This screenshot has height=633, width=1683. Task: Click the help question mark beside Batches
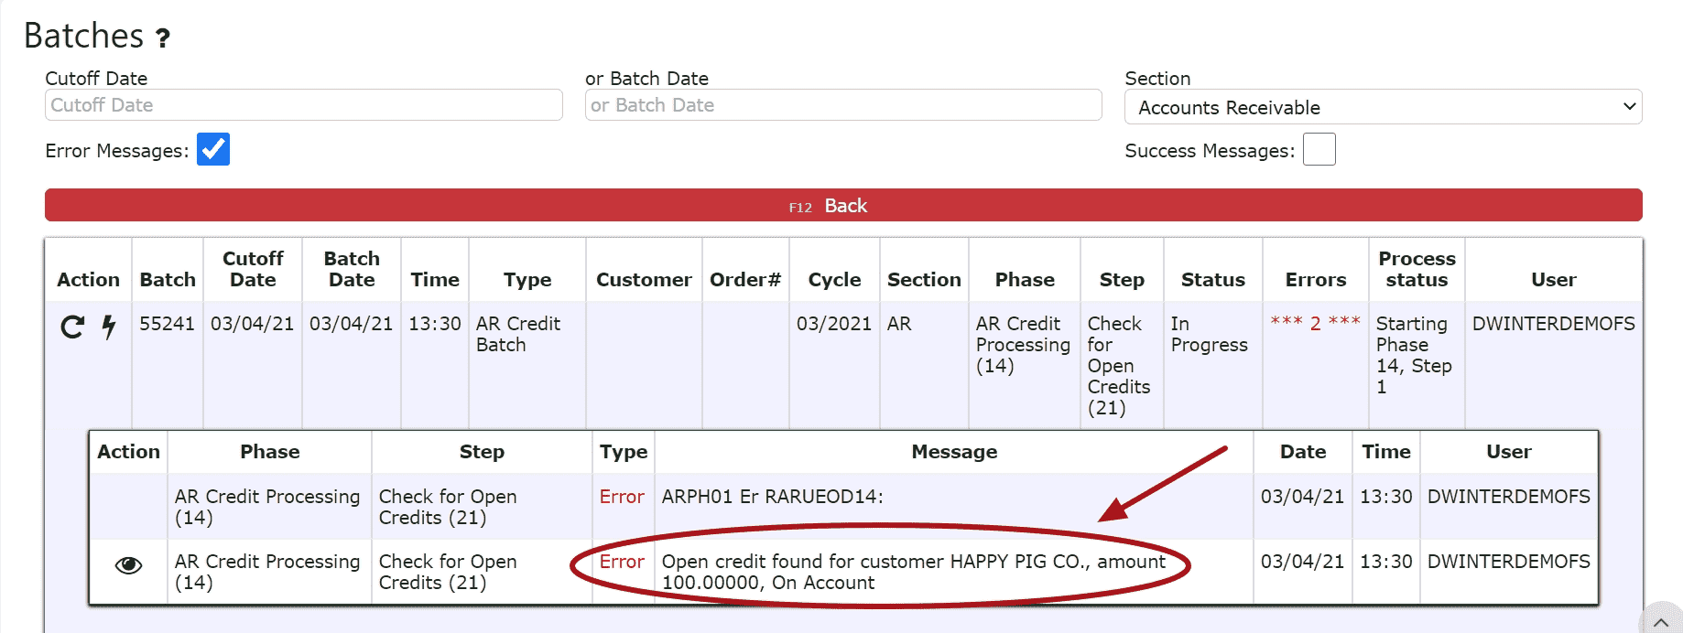(x=162, y=38)
